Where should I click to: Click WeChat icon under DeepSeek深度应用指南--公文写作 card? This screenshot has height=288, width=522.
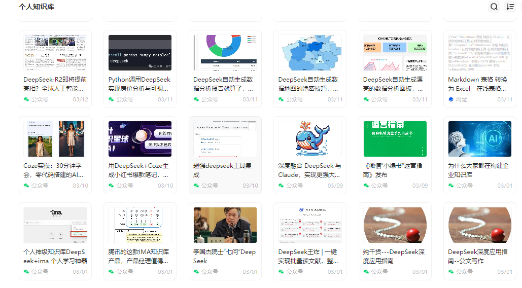point(451,271)
